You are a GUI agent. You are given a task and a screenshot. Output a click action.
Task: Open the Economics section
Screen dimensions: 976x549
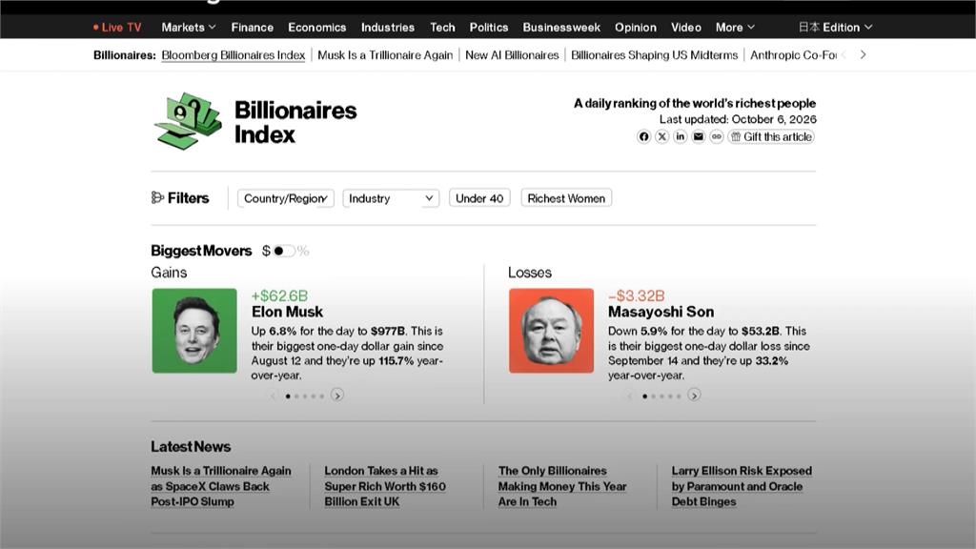(x=316, y=28)
